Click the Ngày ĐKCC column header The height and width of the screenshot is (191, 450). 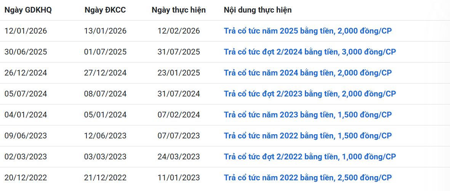click(x=105, y=10)
